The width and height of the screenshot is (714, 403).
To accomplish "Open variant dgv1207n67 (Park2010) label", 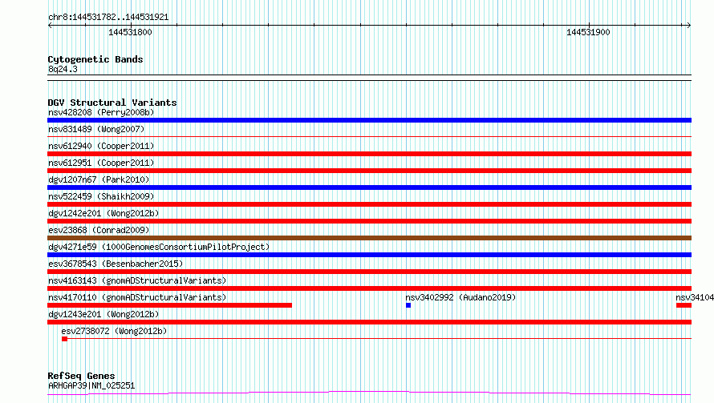I will click(x=99, y=179).
